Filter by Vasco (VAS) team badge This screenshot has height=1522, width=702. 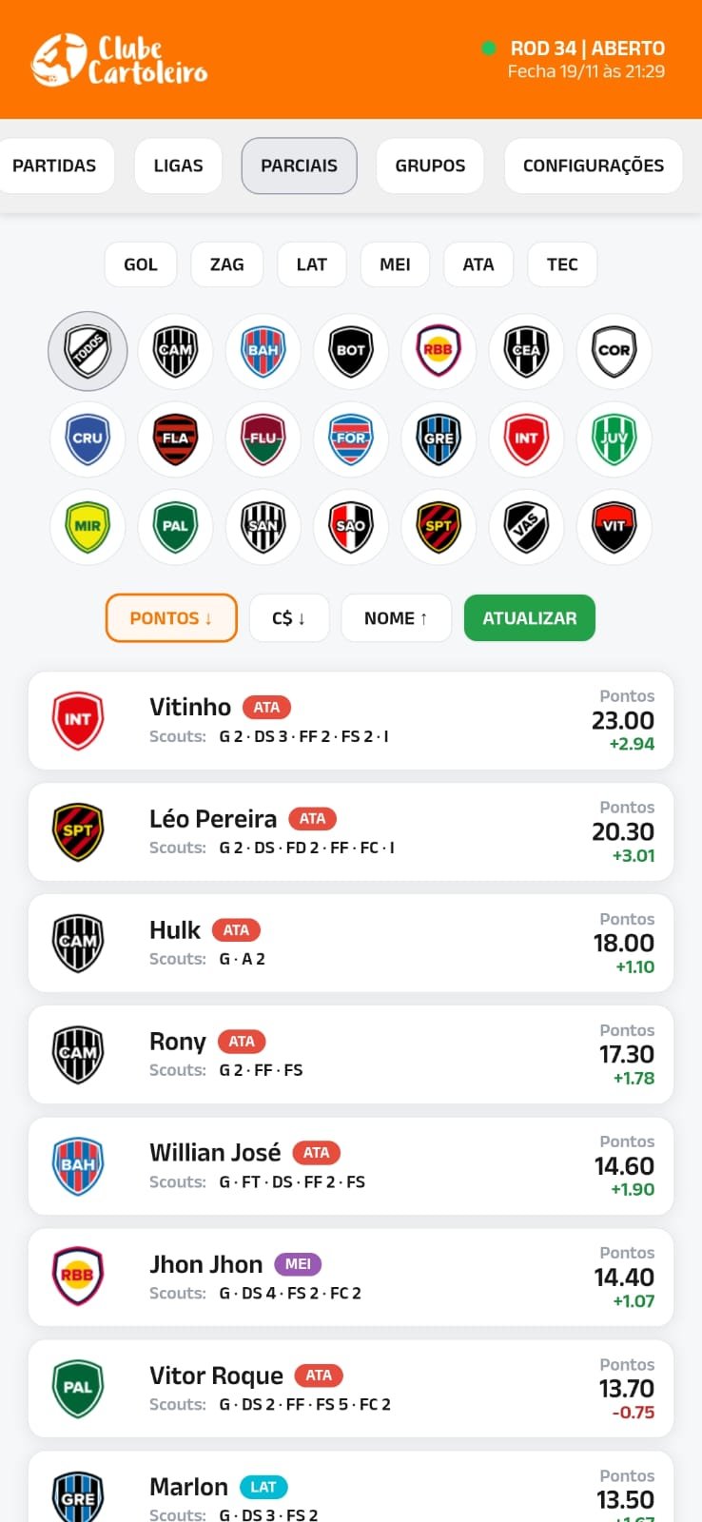tap(526, 526)
